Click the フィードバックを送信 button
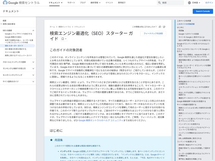The height and width of the screenshot is (161, 215). click(x=153, y=33)
